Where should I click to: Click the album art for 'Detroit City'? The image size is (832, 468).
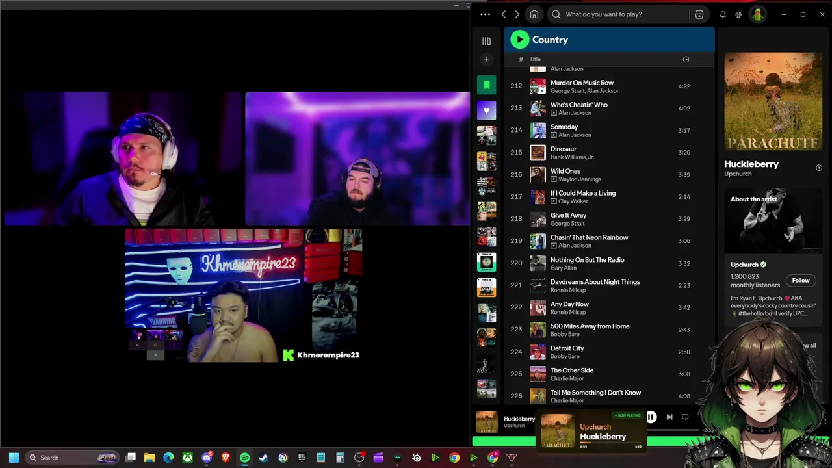click(538, 352)
